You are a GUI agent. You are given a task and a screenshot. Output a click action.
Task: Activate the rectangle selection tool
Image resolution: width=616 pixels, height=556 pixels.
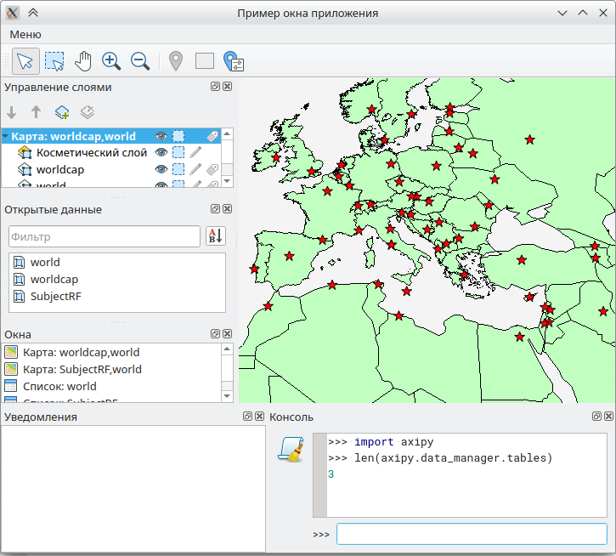pos(54,60)
